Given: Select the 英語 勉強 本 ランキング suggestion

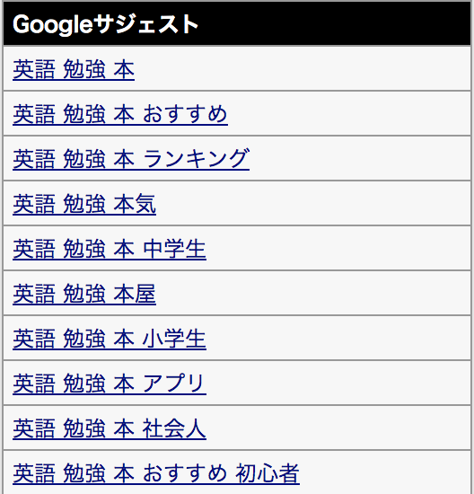Looking at the screenshot, I should pyautogui.click(x=131, y=159).
